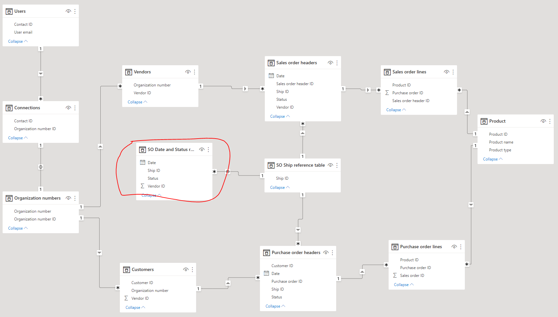
Task: Open more options for Sales order lines
Action: tap(453, 72)
